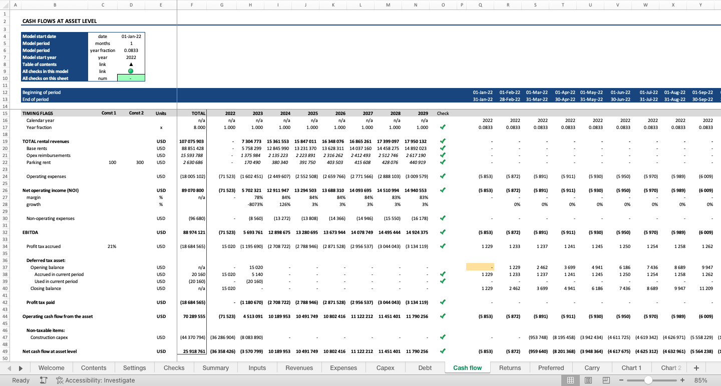This screenshot has width=721, height=386.
Task: Open the Welcome sheet tab
Action: pyautogui.click(x=51, y=368)
